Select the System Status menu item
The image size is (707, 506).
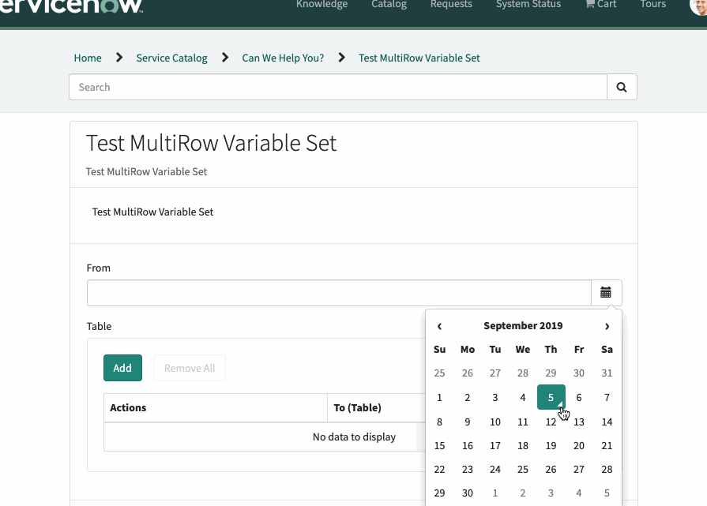point(528,5)
